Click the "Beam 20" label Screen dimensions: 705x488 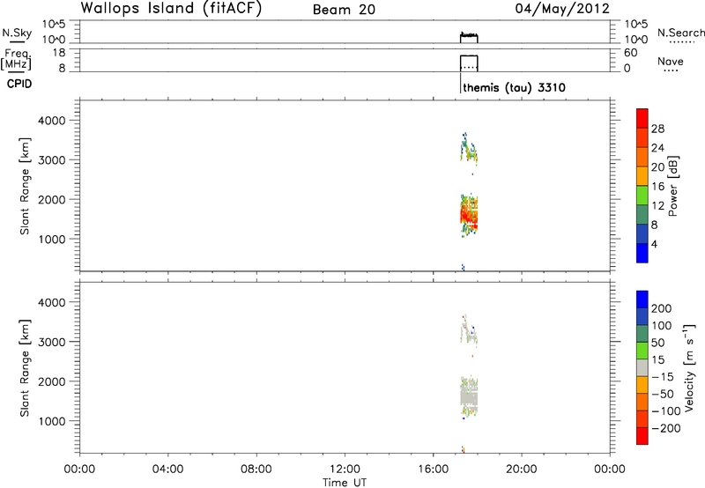344,10
